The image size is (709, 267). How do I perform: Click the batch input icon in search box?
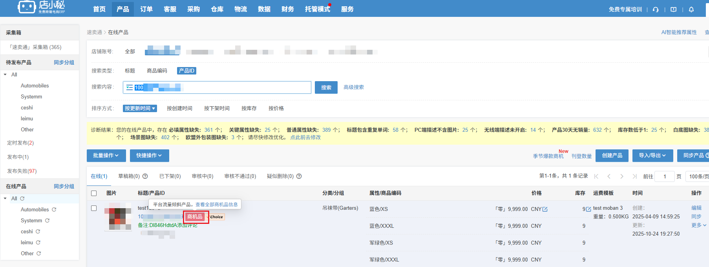[x=129, y=87]
